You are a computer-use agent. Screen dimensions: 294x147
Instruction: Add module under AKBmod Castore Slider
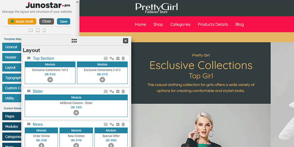pos(76,113)
